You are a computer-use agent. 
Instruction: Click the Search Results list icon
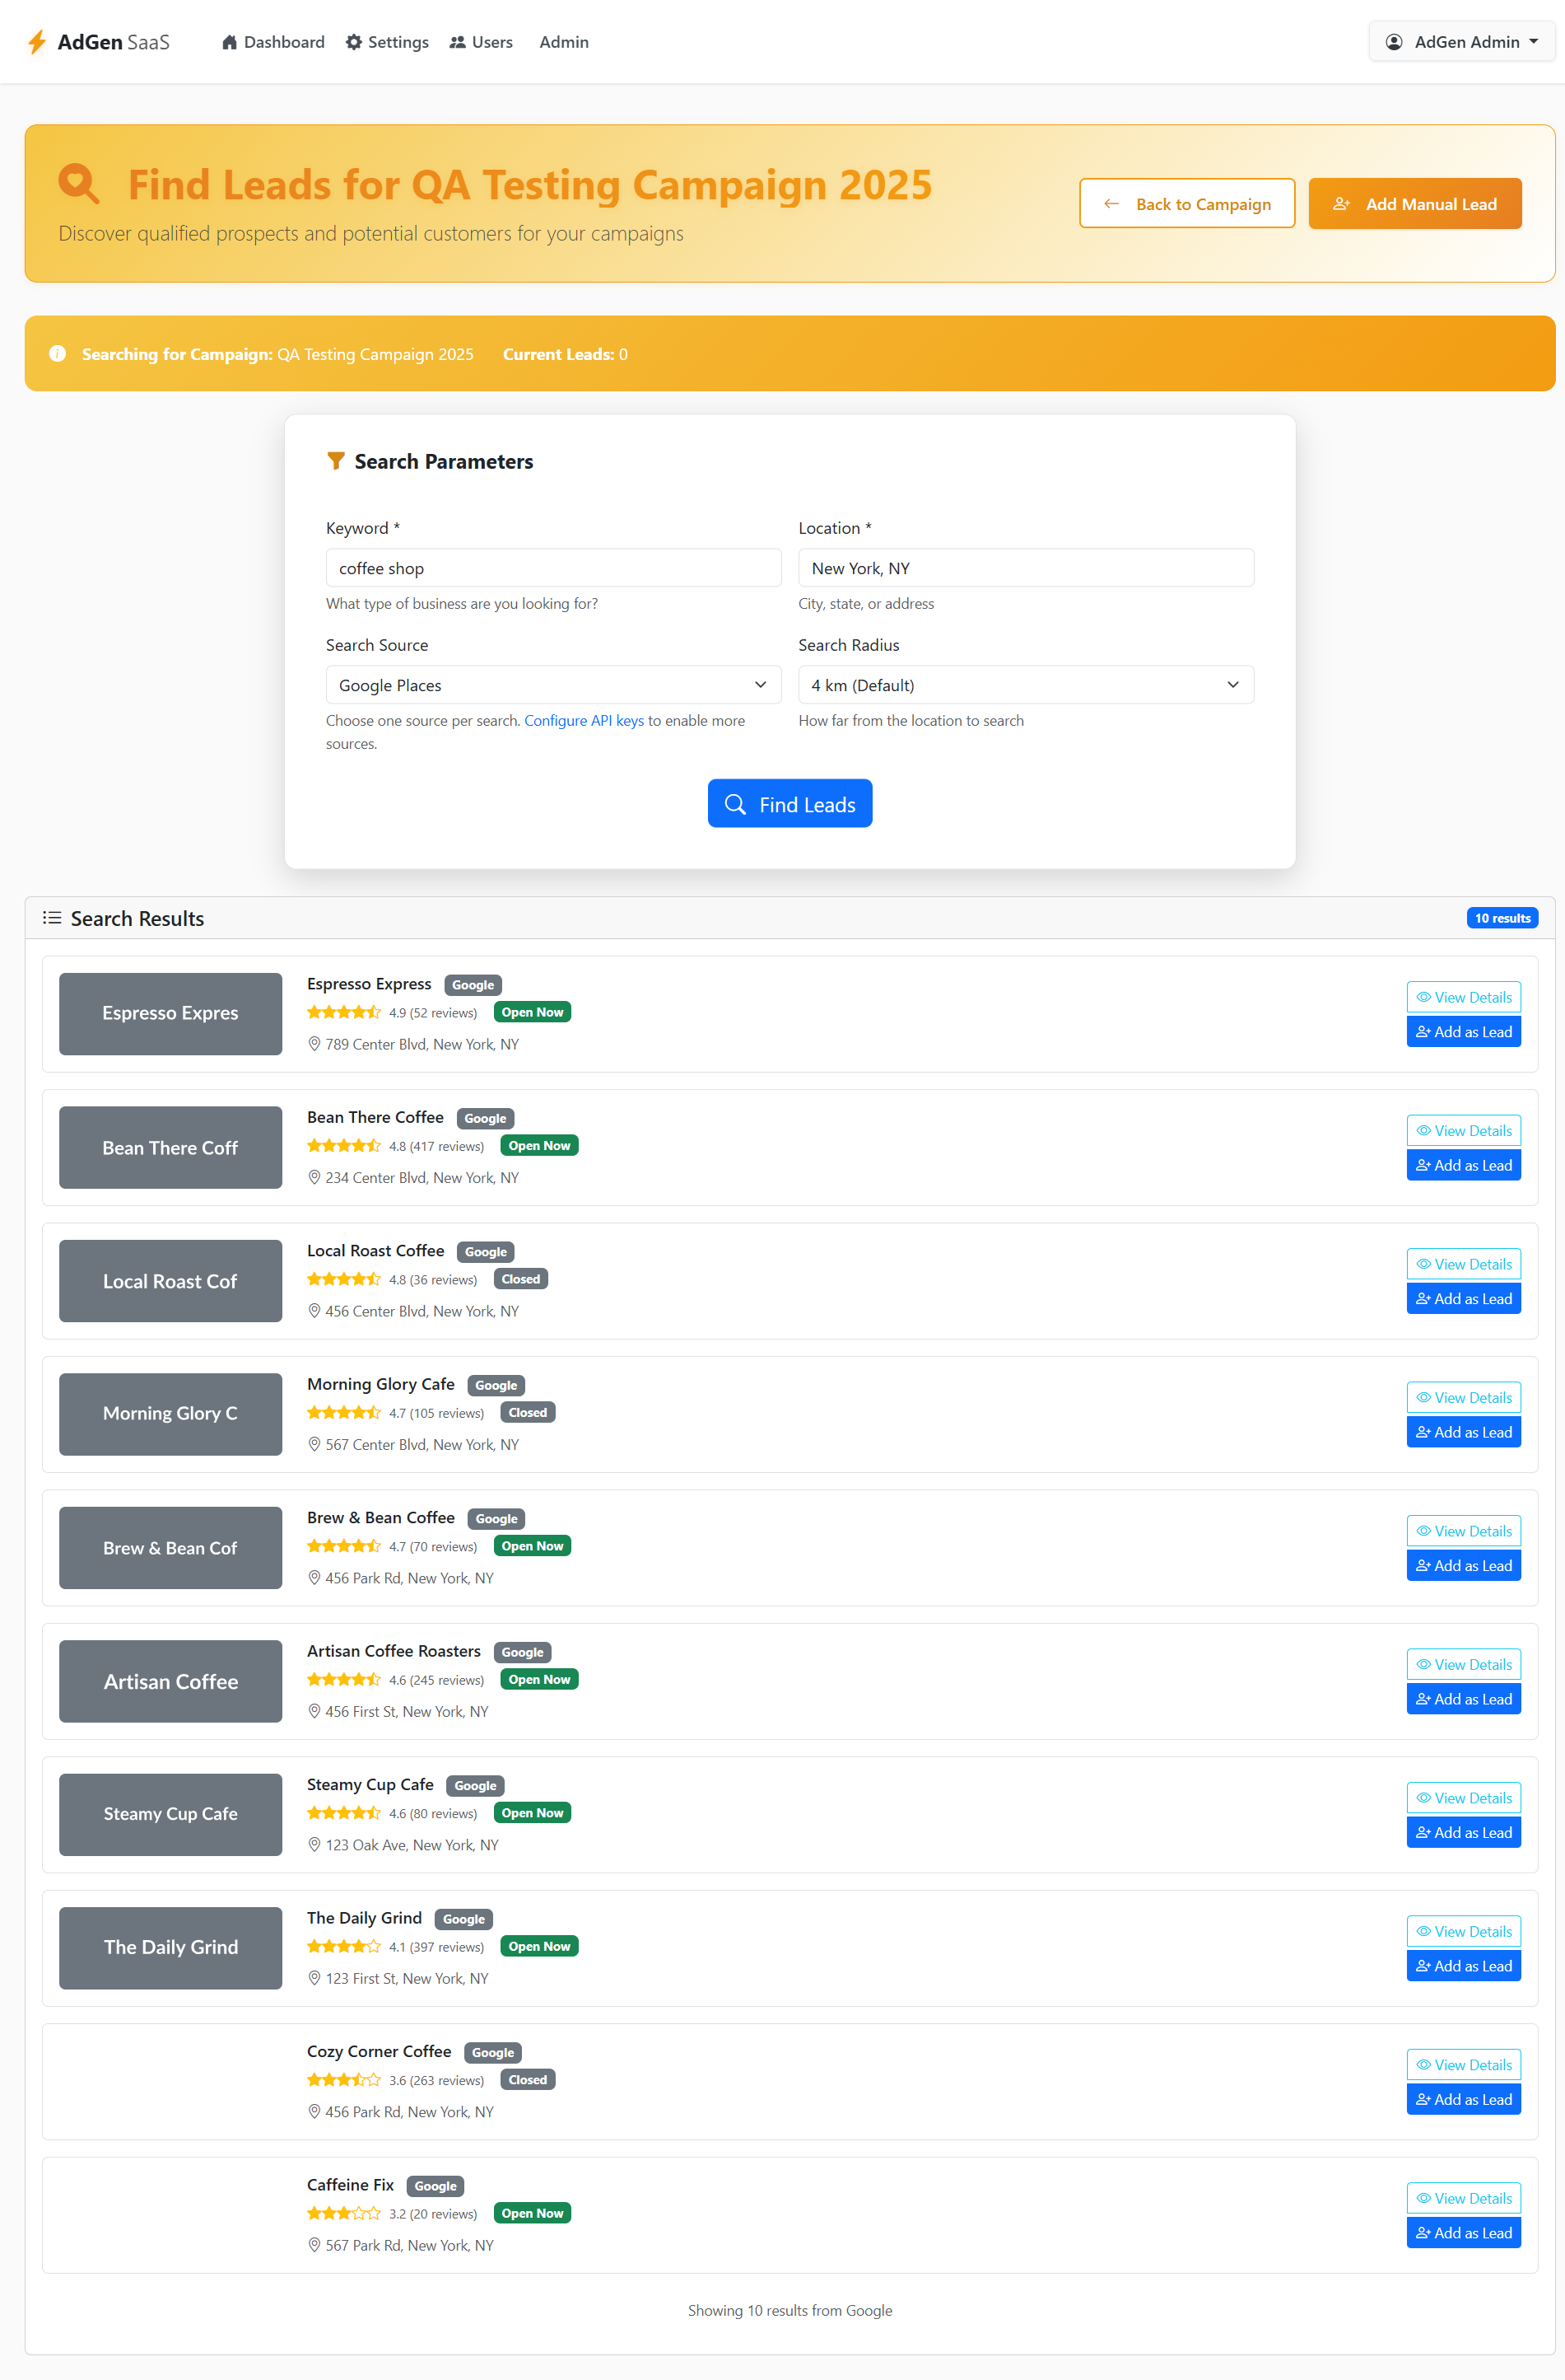tap(52, 918)
